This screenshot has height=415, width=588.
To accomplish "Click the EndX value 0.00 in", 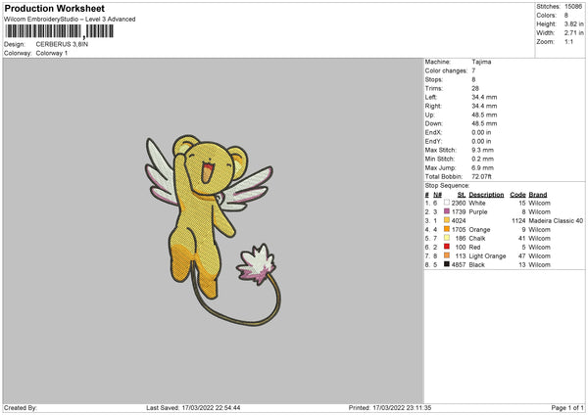I will point(481,132).
